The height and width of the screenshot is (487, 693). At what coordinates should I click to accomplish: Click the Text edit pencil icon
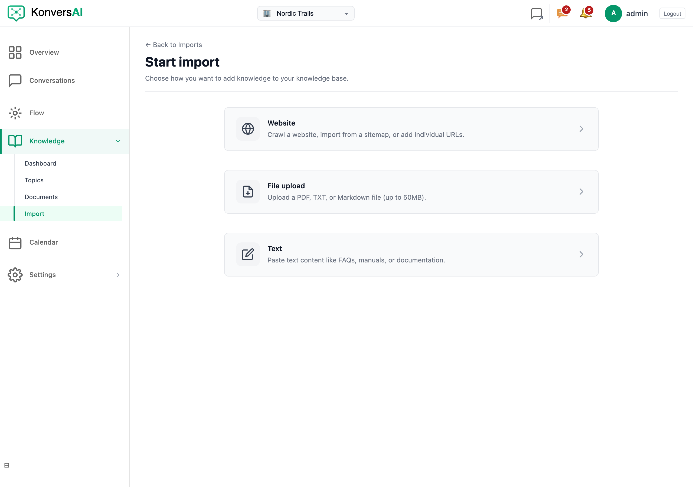[248, 254]
